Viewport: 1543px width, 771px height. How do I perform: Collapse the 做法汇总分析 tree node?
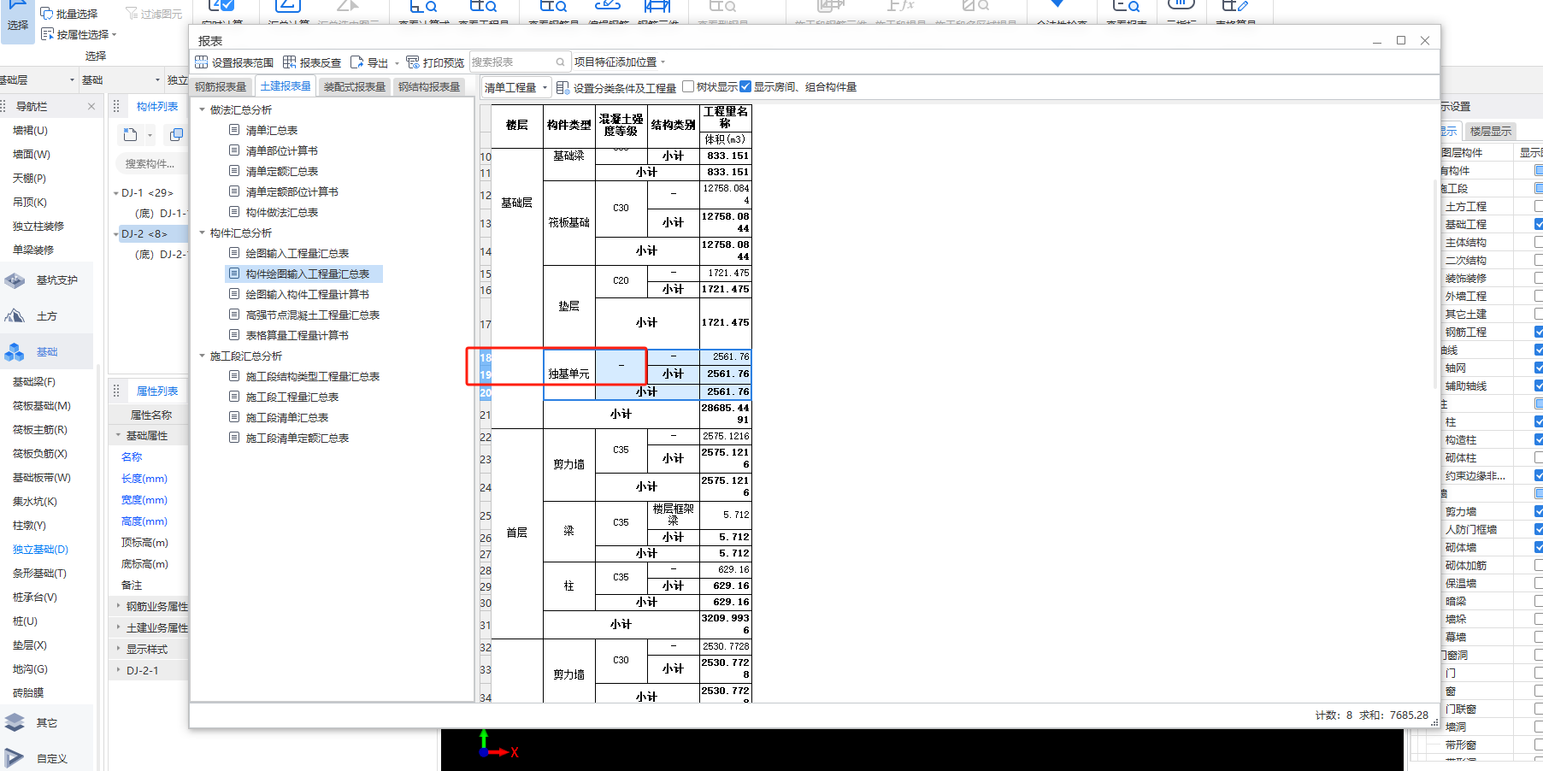point(203,109)
